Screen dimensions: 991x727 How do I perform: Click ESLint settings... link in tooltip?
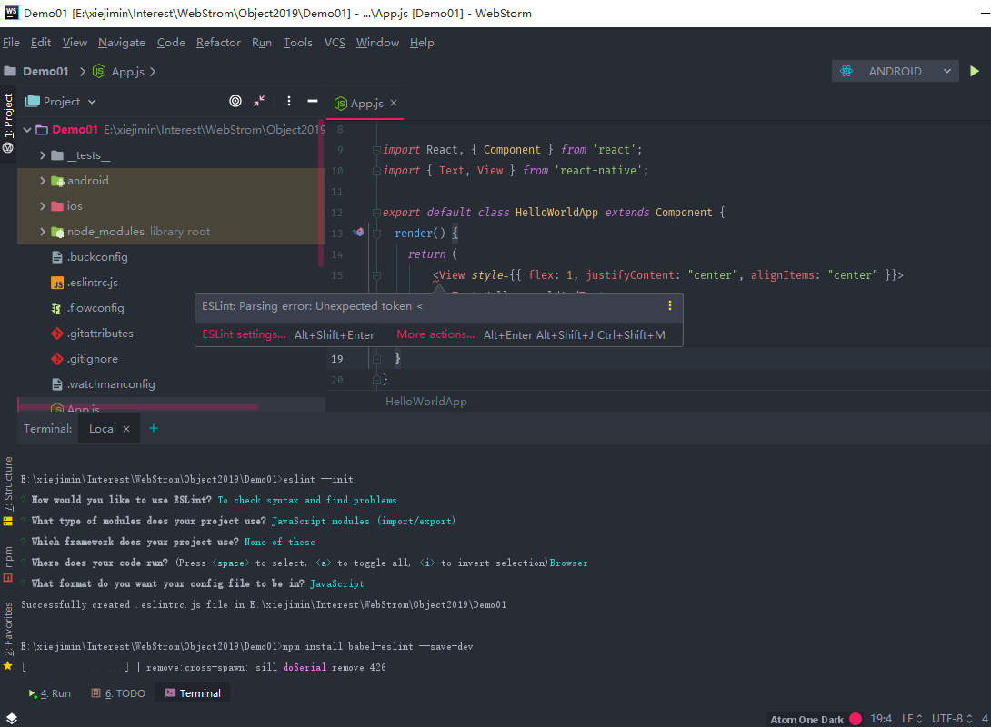pos(244,334)
